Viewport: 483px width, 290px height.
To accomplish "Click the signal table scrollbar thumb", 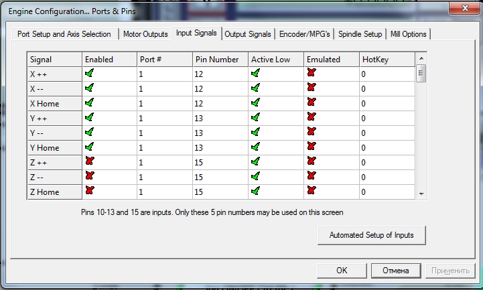I will (421, 73).
